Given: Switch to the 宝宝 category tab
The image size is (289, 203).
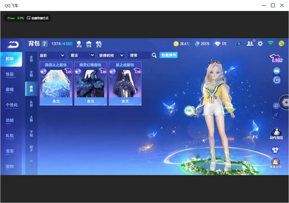Looking at the screenshot, I should click(11, 151).
